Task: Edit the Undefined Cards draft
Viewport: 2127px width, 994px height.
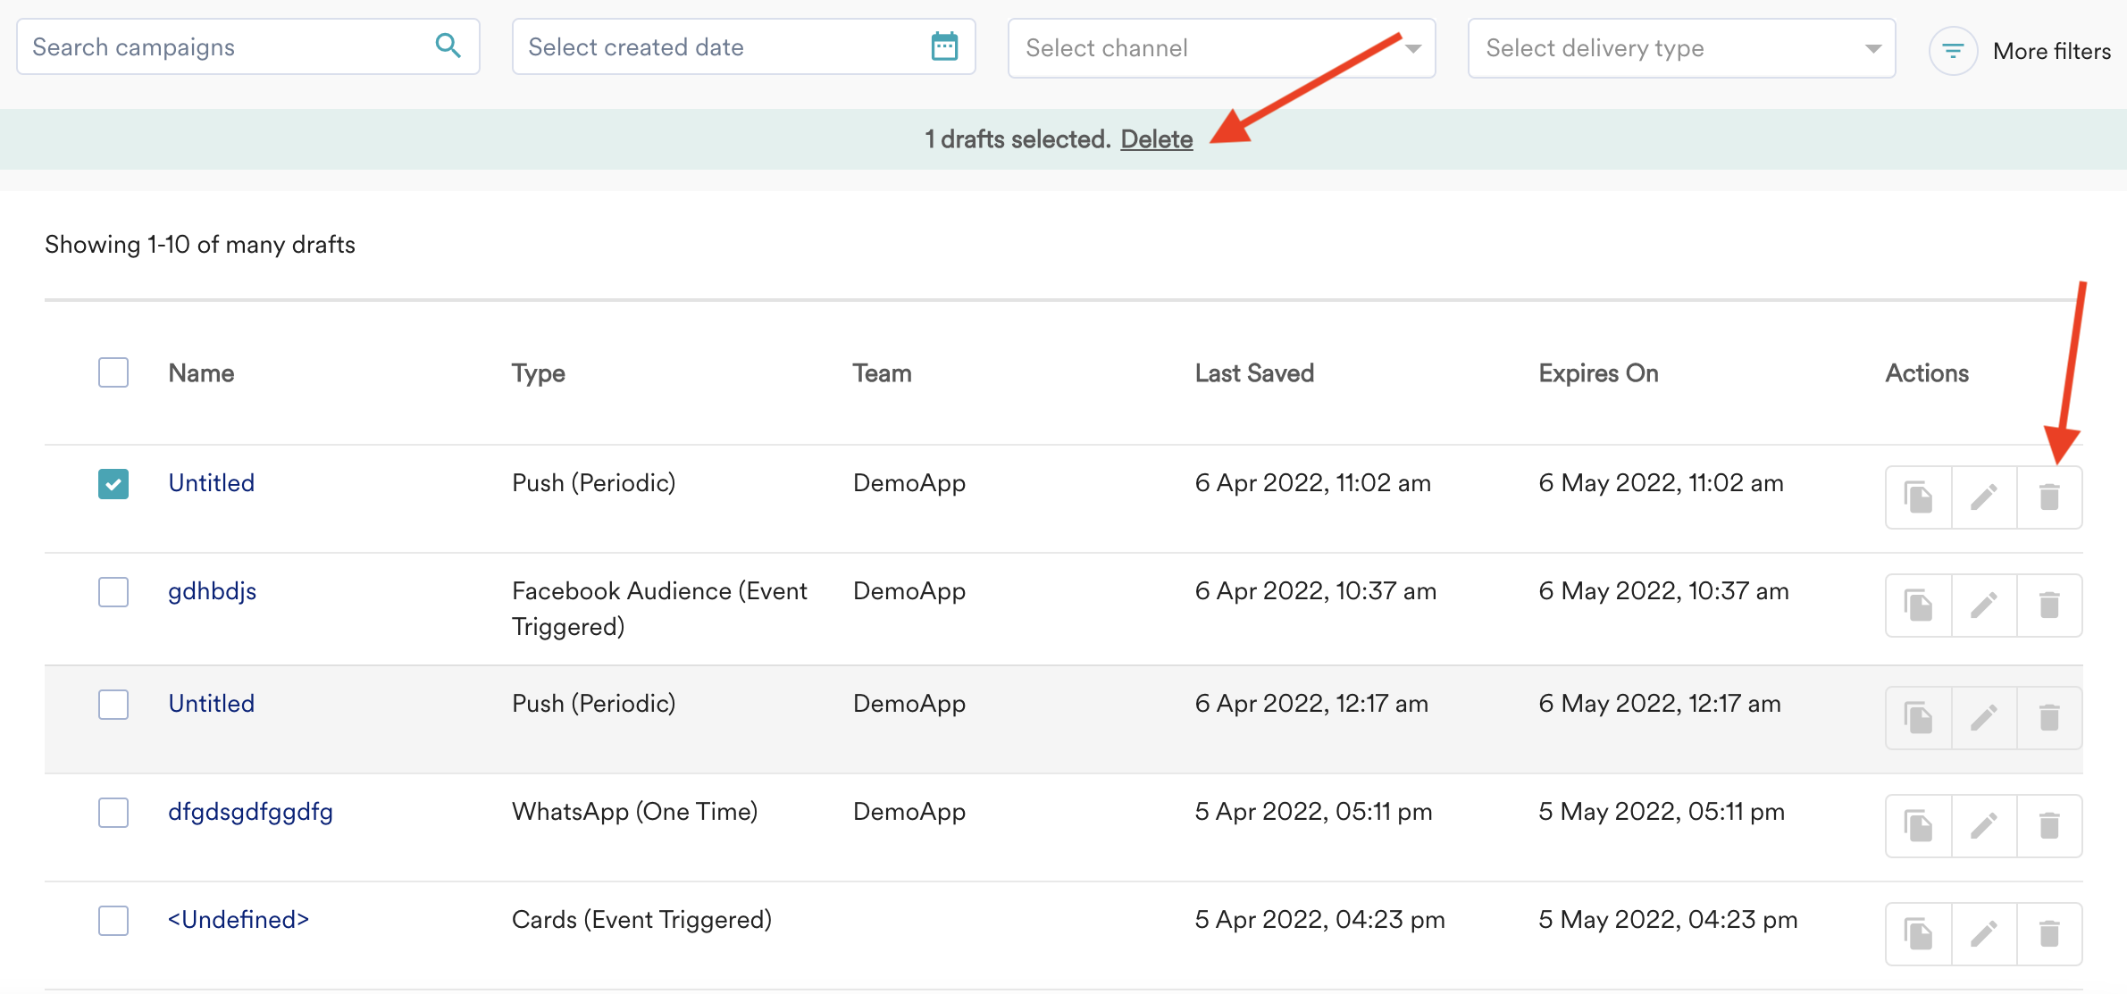Action: [x=1984, y=934]
